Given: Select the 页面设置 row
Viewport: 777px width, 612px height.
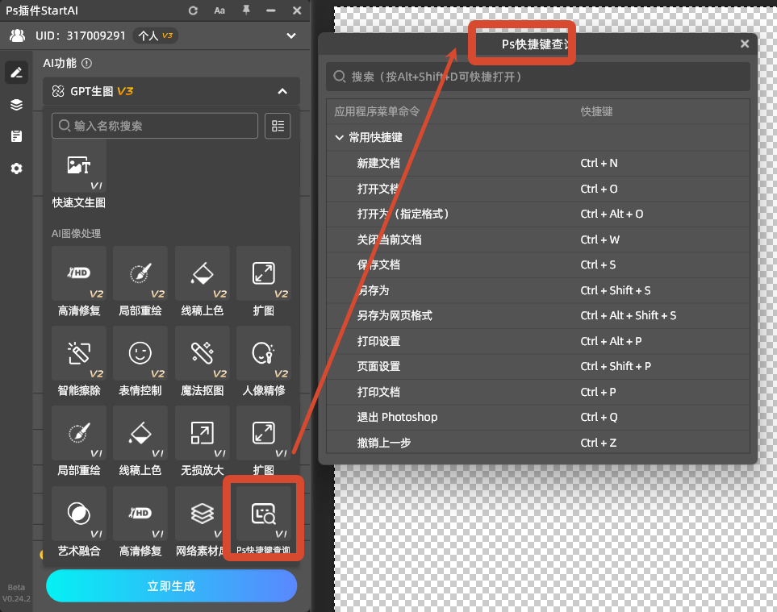Looking at the screenshot, I should (537, 366).
